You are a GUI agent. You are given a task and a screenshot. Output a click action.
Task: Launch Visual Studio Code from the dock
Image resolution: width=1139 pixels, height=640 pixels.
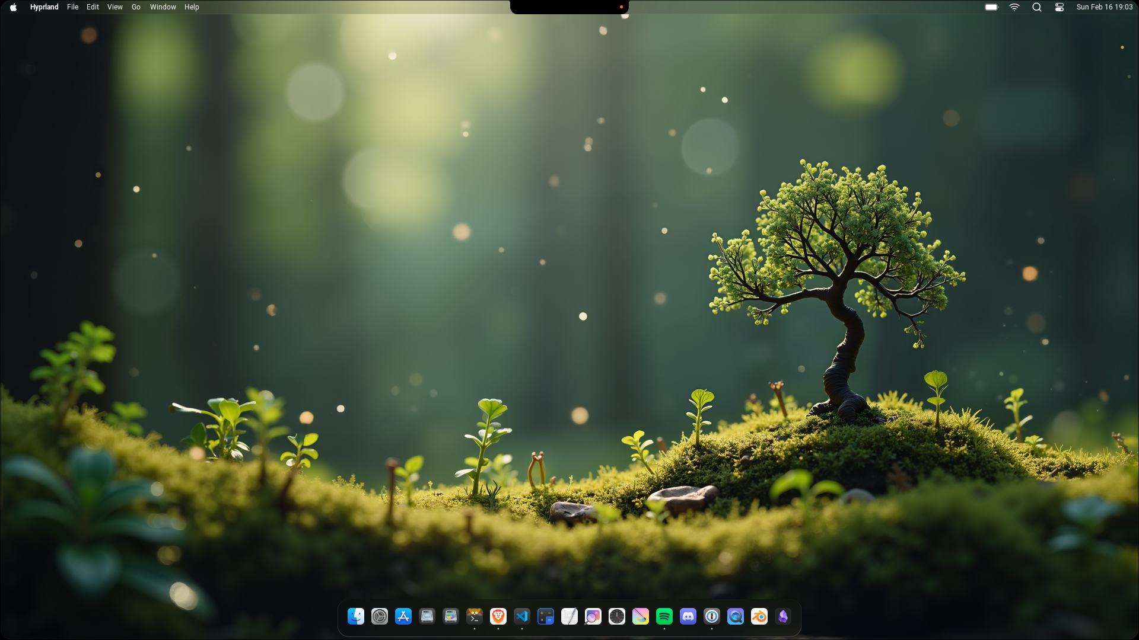tap(522, 616)
